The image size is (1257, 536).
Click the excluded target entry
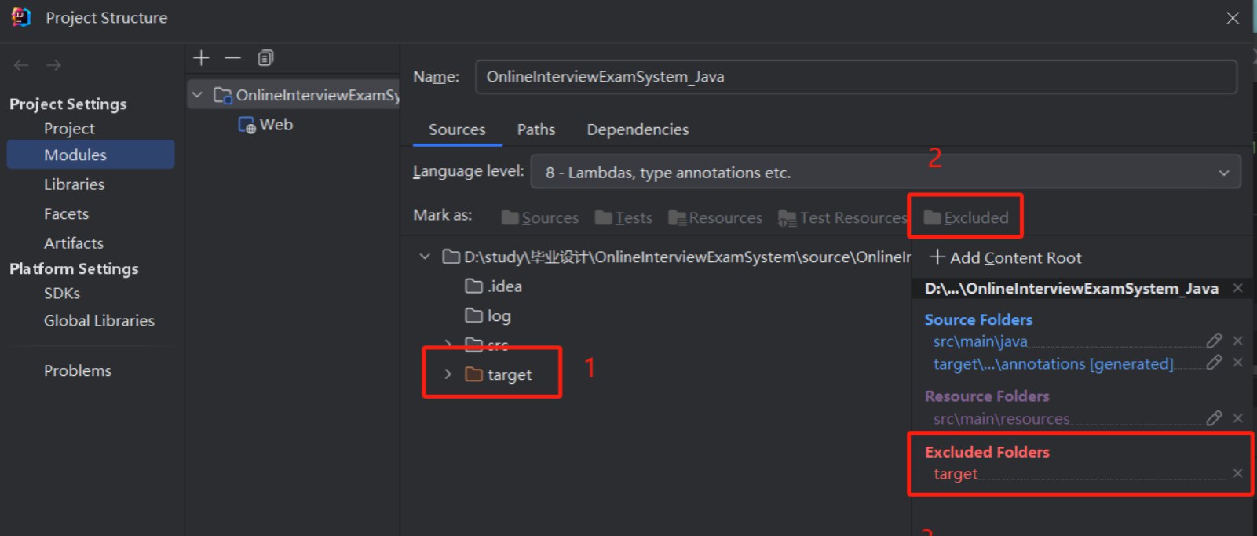pyautogui.click(x=956, y=474)
